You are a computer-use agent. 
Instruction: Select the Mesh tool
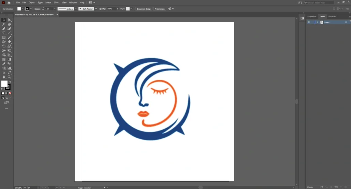[x=4, y=59]
